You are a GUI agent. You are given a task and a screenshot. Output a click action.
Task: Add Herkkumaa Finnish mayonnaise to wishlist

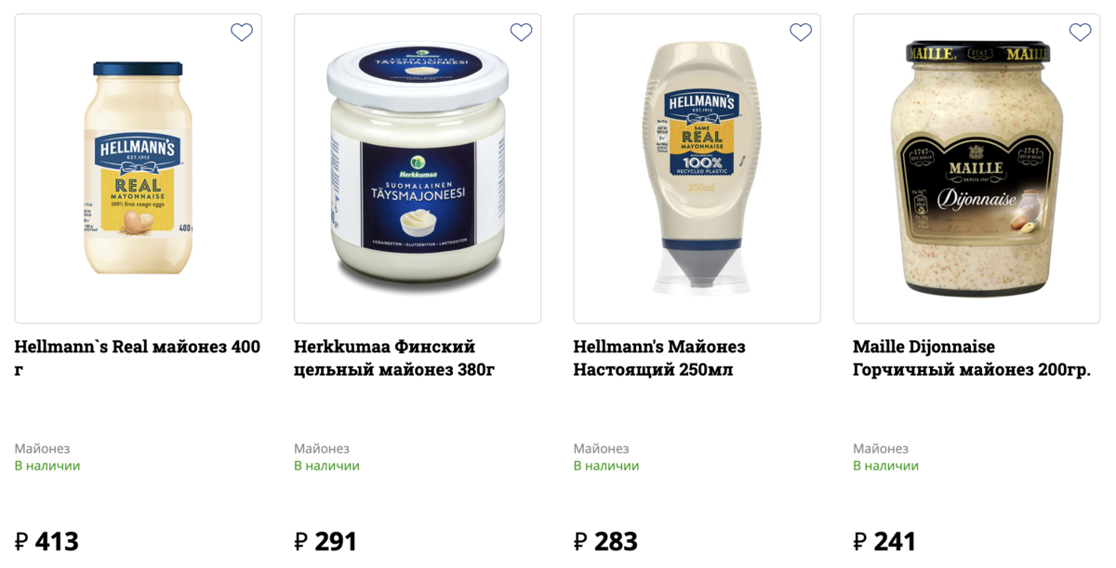(x=521, y=33)
